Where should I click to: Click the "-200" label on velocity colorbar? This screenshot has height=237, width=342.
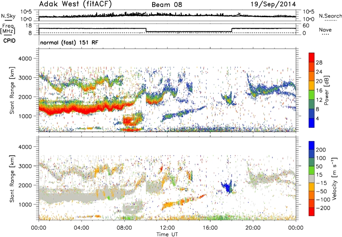point(323,208)
